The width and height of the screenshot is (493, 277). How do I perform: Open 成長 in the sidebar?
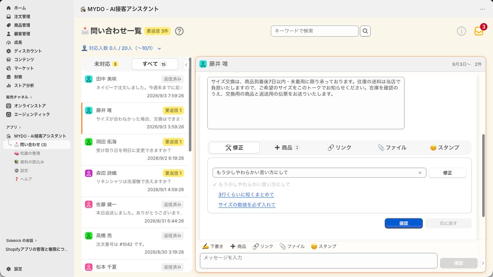18,42
